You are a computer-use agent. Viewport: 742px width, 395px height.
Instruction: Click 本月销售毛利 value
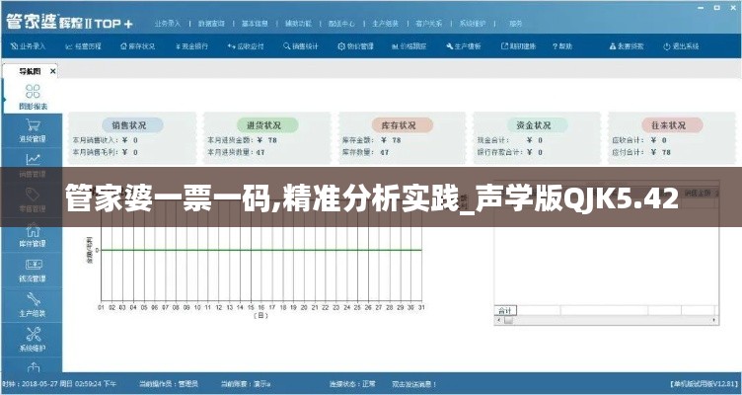(129, 152)
